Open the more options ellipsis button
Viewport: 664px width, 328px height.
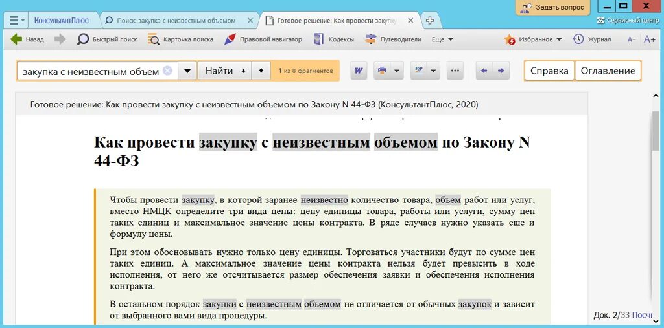coord(455,71)
